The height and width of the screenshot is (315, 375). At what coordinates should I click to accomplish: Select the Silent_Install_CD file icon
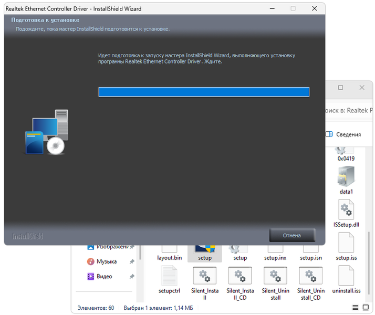click(x=240, y=276)
